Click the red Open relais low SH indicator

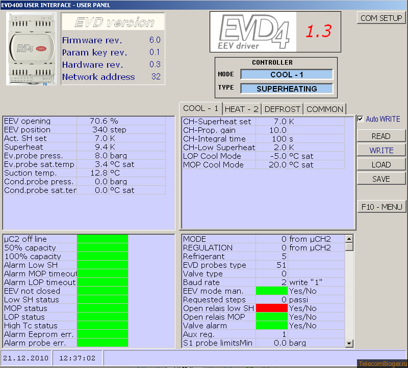coord(272,308)
